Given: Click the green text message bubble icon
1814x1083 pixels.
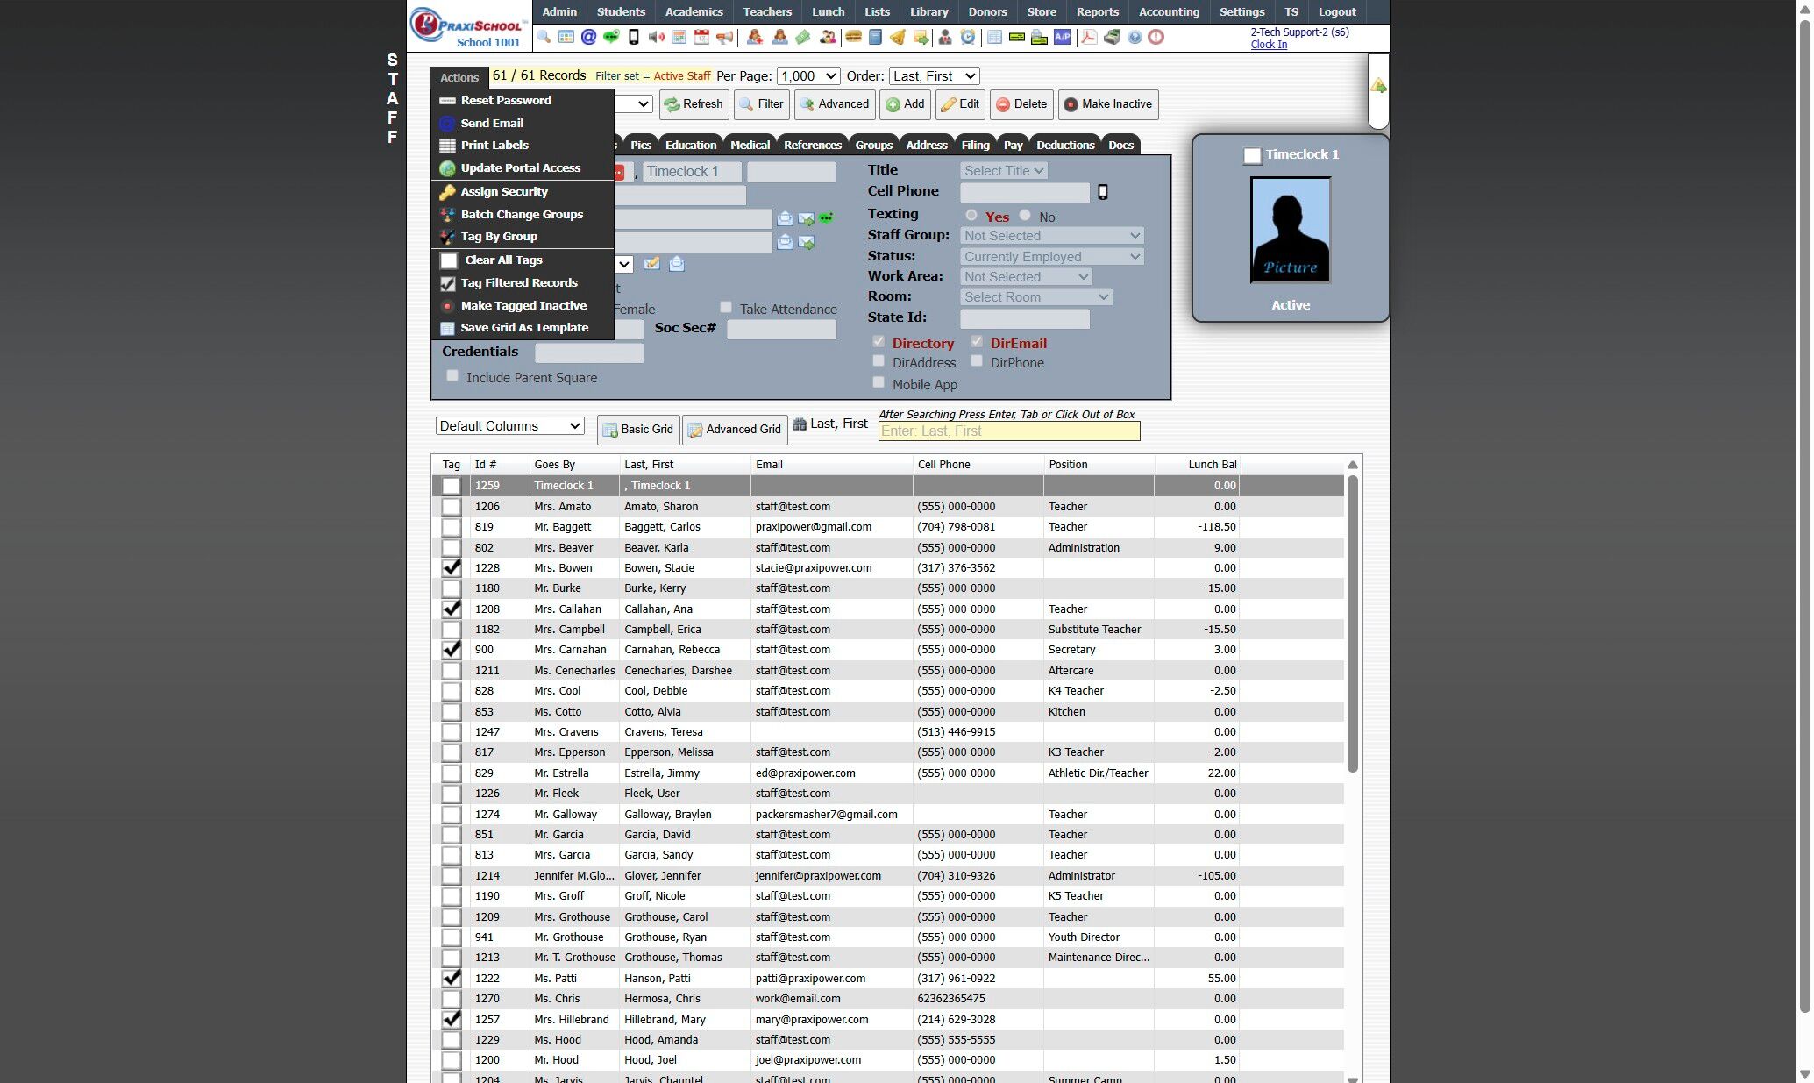Looking at the screenshot, I should [611, 37].
